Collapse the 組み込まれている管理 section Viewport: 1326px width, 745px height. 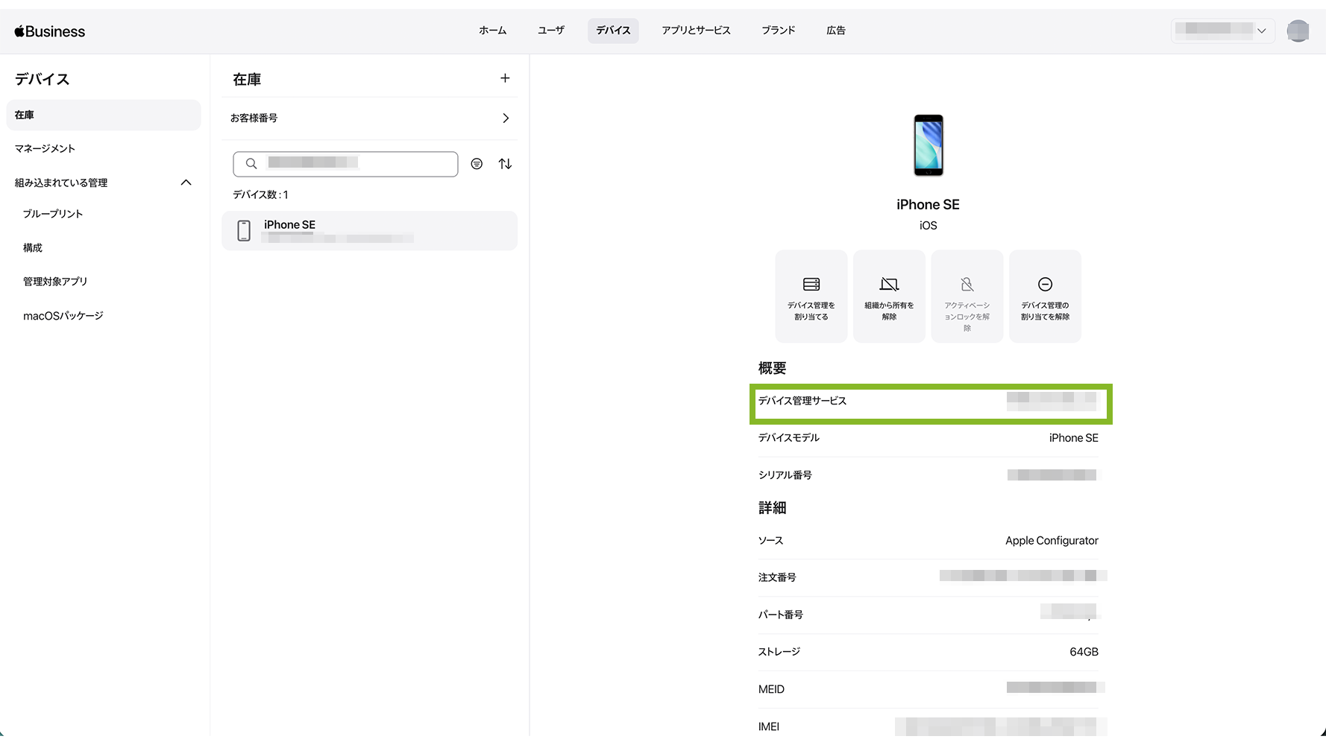(186, 183)
